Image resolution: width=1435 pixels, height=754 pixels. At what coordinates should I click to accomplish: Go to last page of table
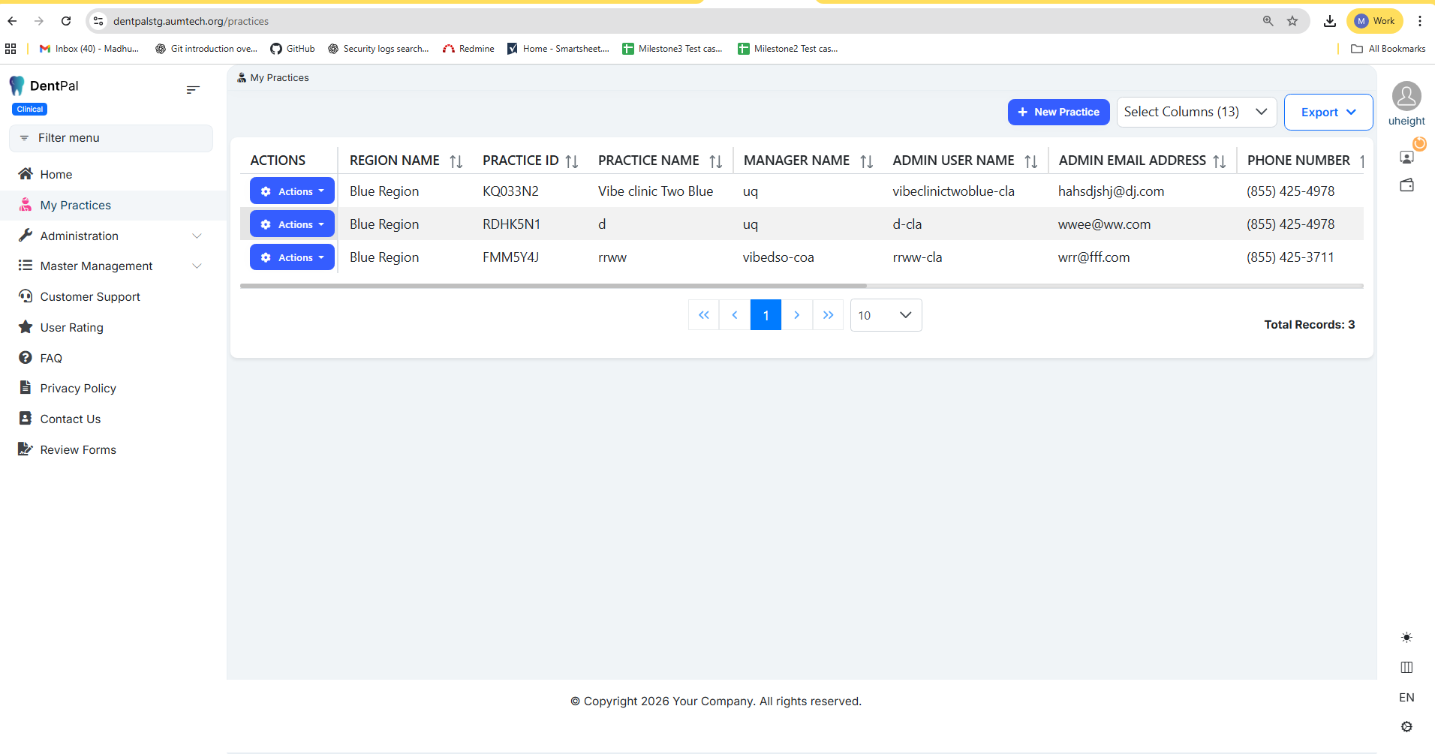(x=828, y=315)
